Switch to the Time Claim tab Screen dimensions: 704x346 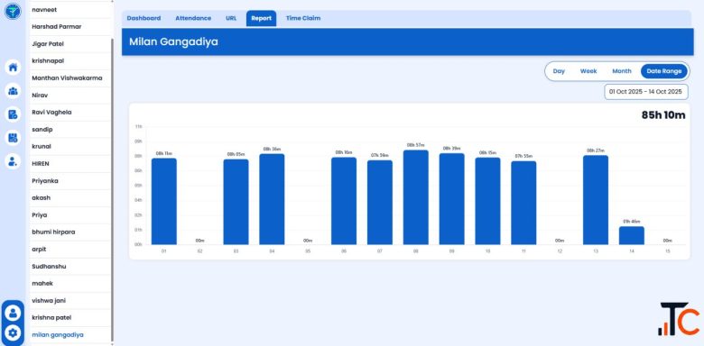coord(303,18)
